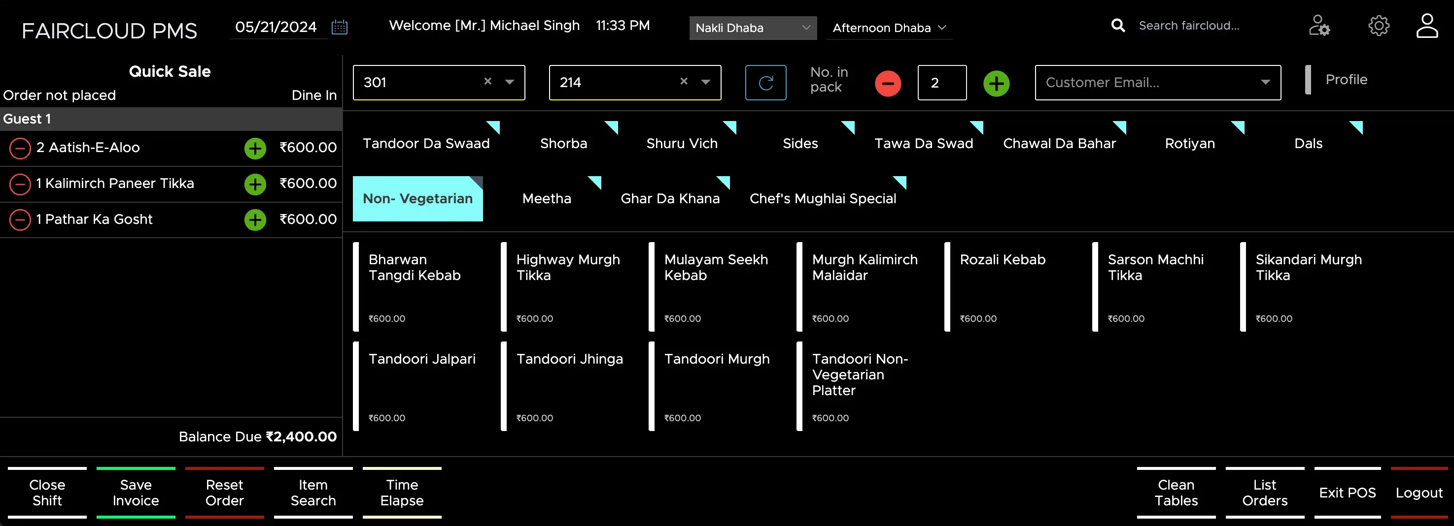Click the Reset Order button

[x=224, y=492]
